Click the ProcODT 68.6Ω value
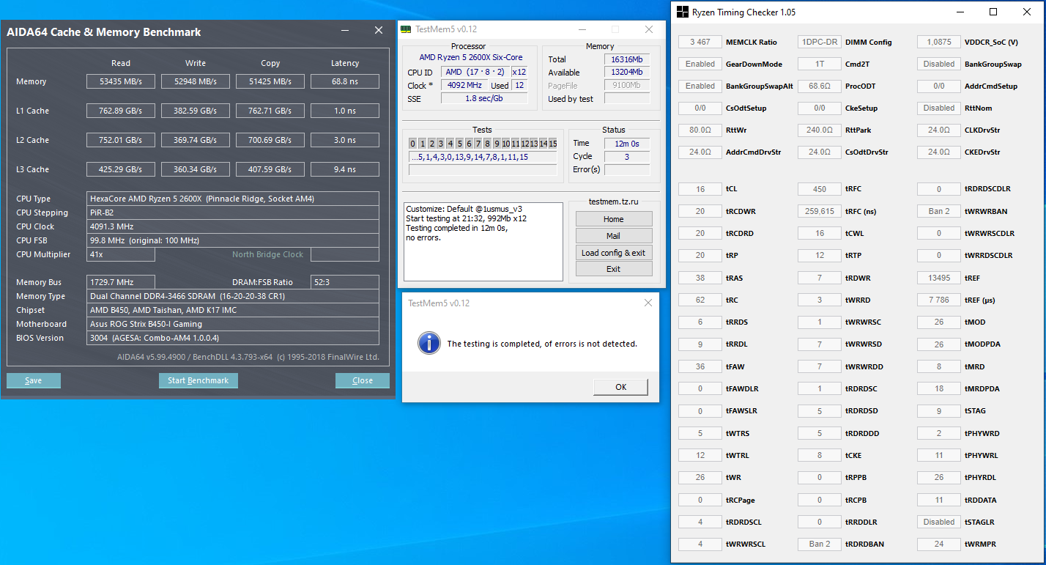The width and height of the screenshot is (1046, 565). (x=820, y=86)
